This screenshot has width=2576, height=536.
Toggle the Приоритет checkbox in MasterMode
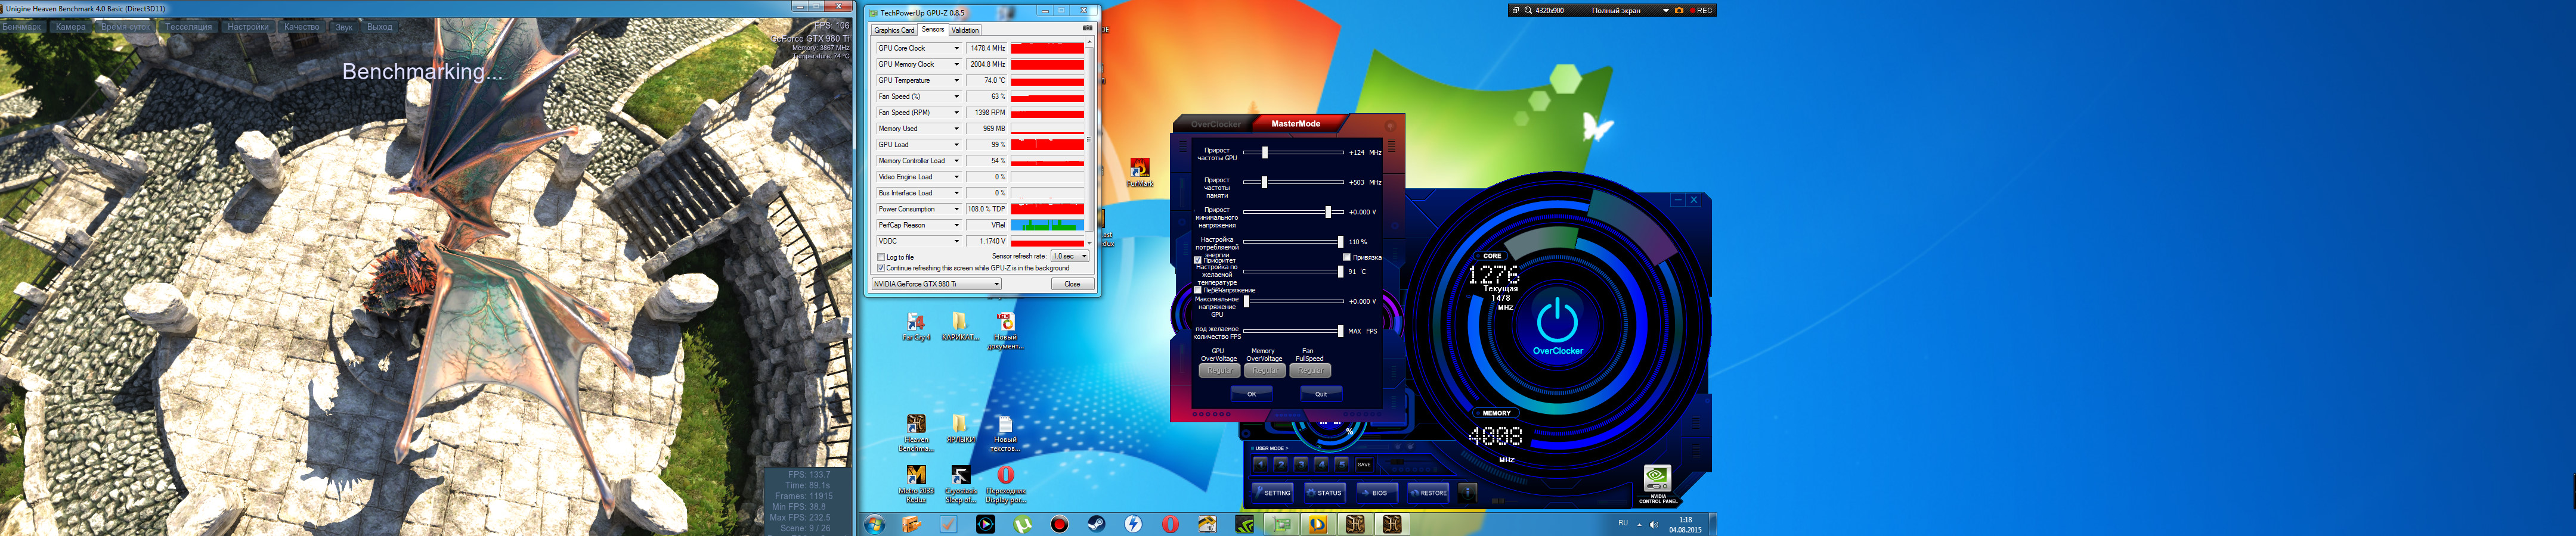[1198, 260]
